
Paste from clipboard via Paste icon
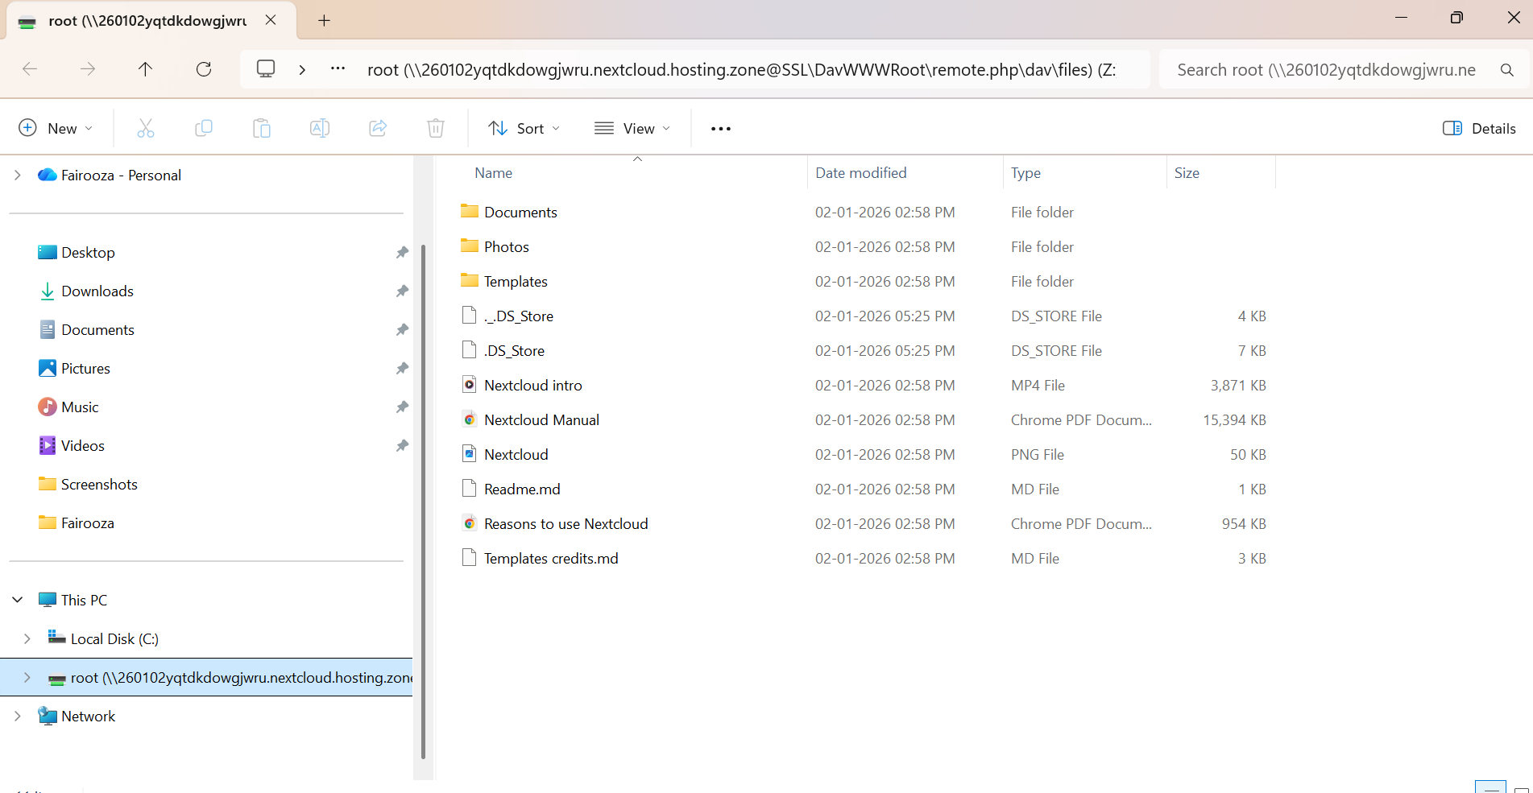[x=262, y=127]
